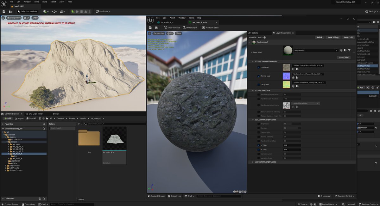Open the Hierarchy dropdown
Viewport: 380px width, 206px height.
coord(190,27)
